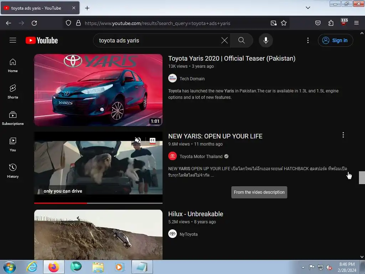Open picture-in-picture icon in address bar
Screen dimensions: 365x274
[273, 23]
